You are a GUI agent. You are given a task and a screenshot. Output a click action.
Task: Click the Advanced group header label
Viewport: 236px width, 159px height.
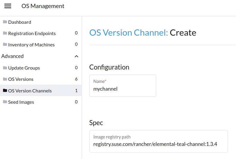click(13, 56)
